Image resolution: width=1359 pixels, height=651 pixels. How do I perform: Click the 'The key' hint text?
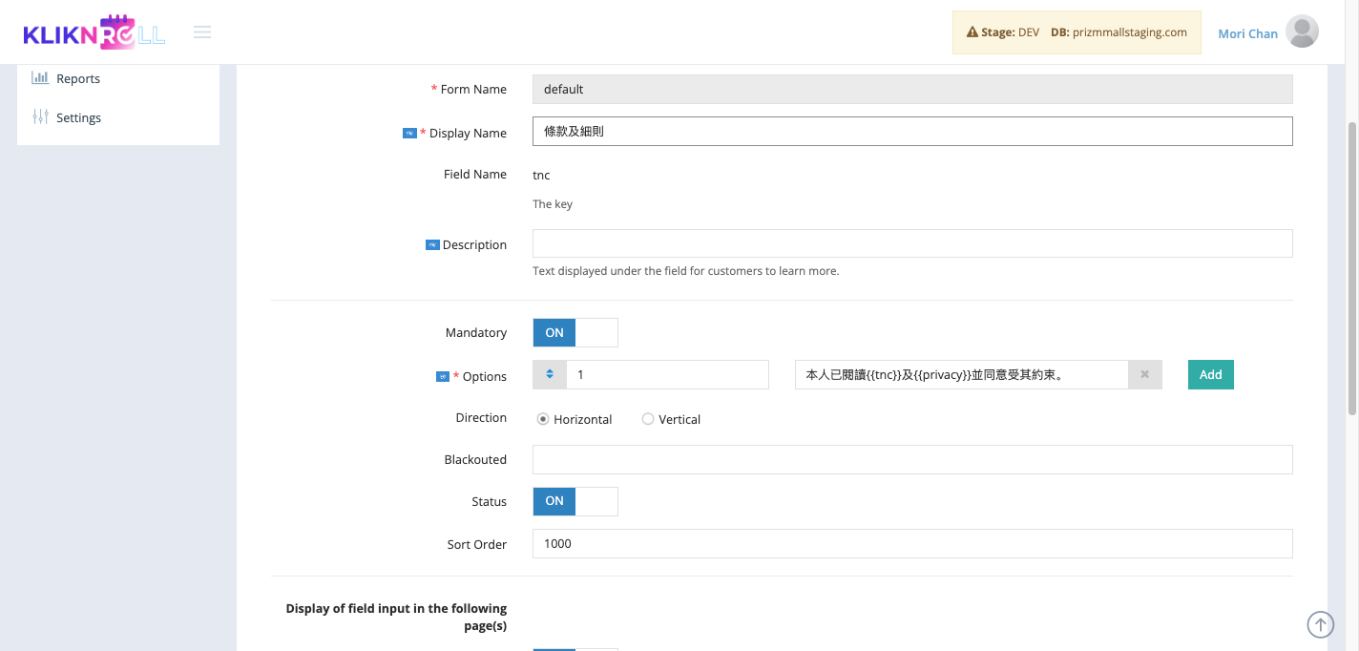pyautogui.click(x=553, y=204)
